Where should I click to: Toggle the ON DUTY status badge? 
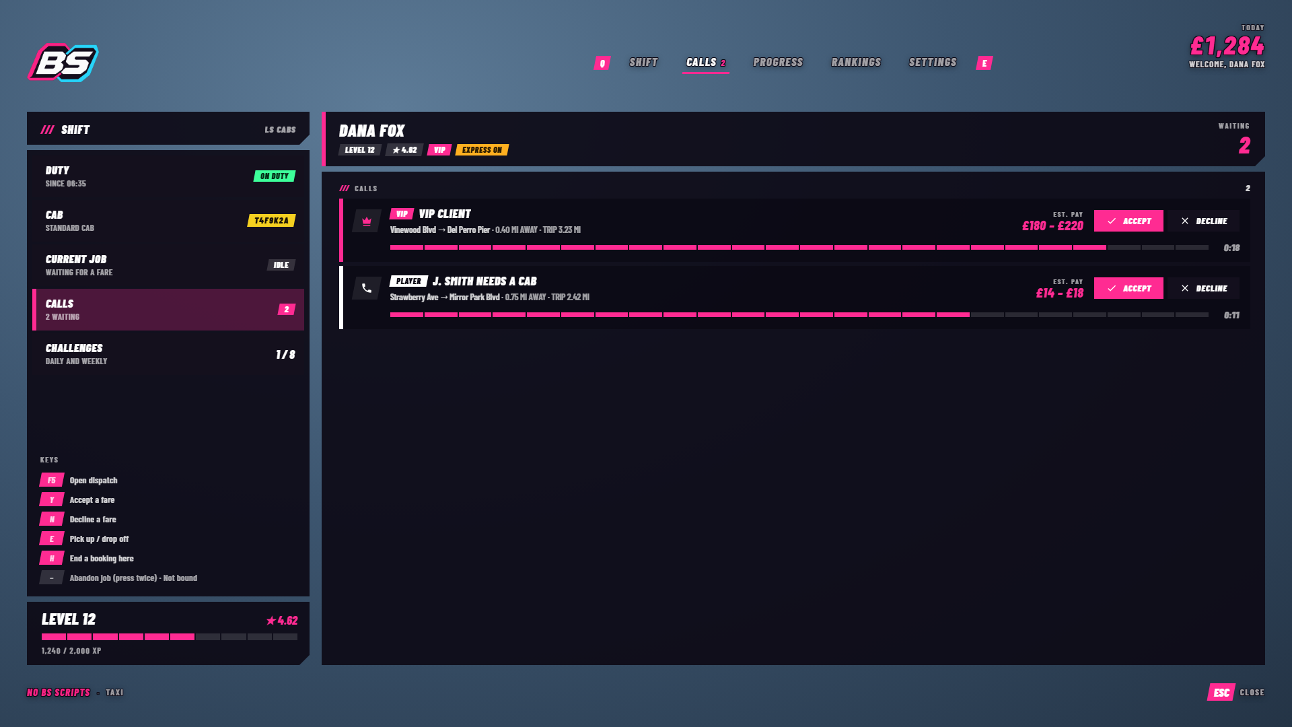pos(275,176)
